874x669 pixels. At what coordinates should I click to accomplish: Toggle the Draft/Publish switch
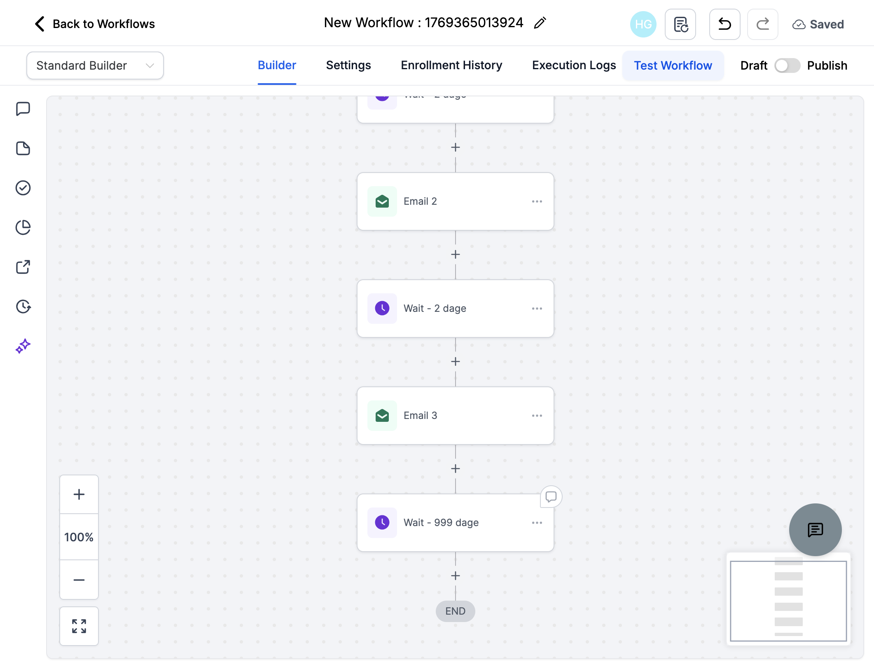(787, 65)
